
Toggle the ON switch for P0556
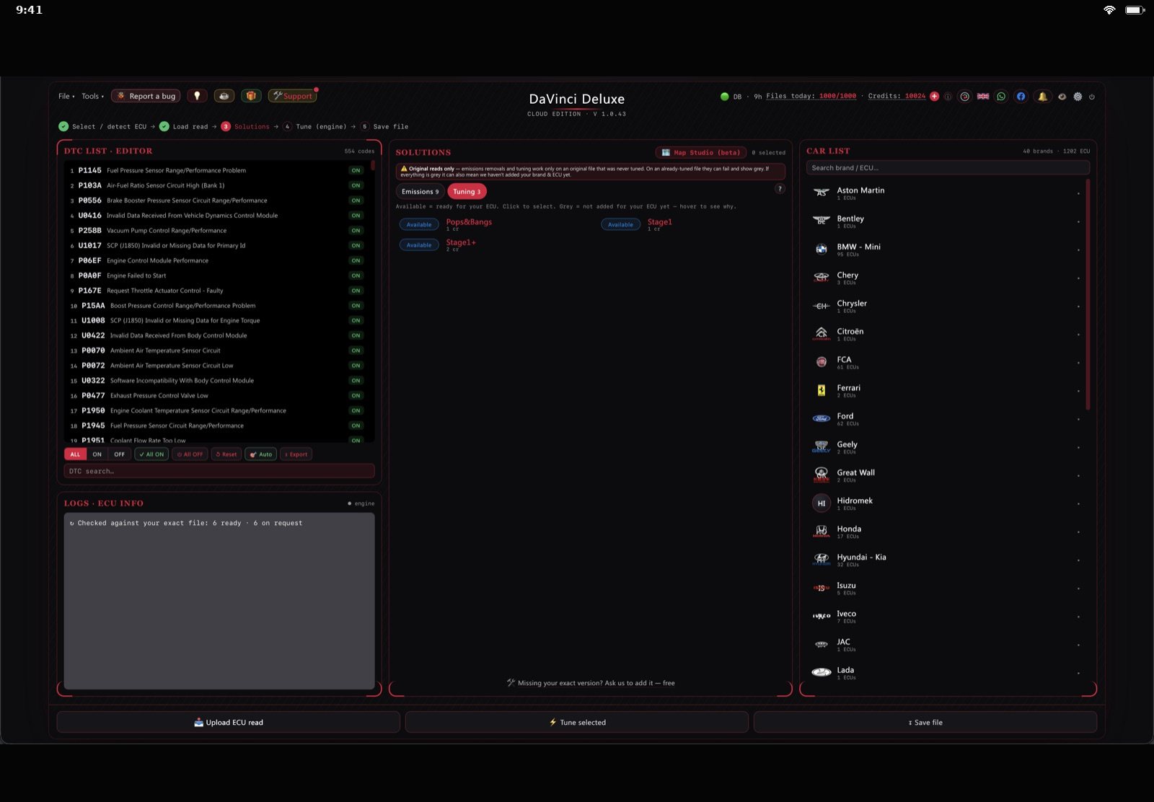[356, 200]
